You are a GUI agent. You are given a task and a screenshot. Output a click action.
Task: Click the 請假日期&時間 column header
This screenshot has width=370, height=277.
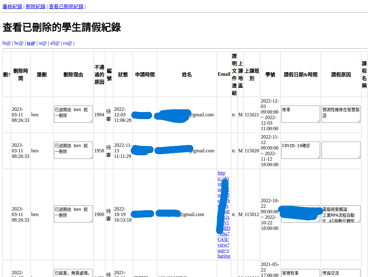coord(301,74)
